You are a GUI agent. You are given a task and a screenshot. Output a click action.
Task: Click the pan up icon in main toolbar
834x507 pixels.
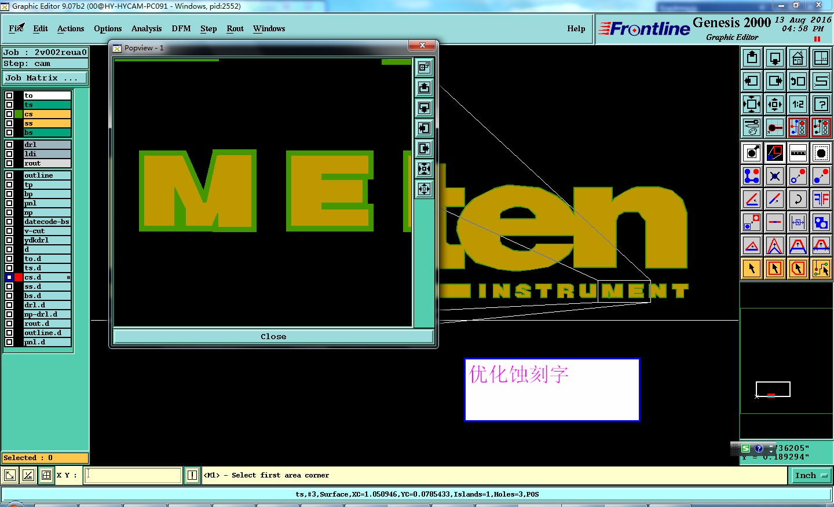pyautogui.click(x=752, y=58)
